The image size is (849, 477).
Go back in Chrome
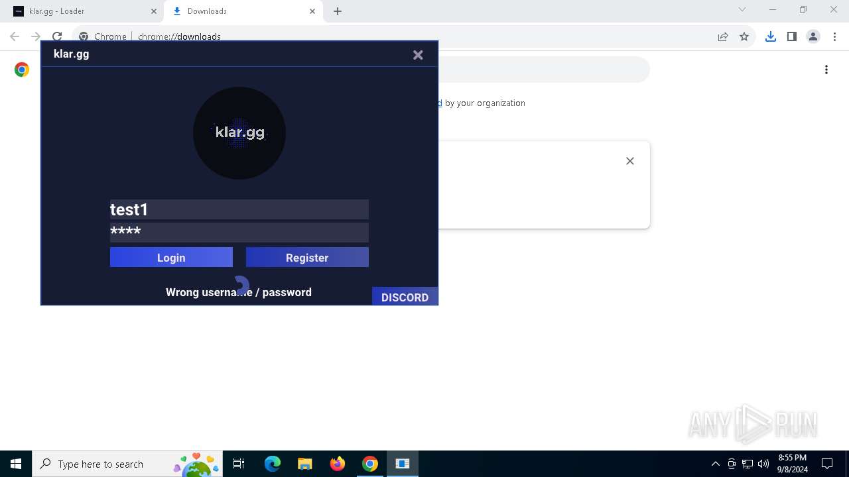click(x=15, y=36)
